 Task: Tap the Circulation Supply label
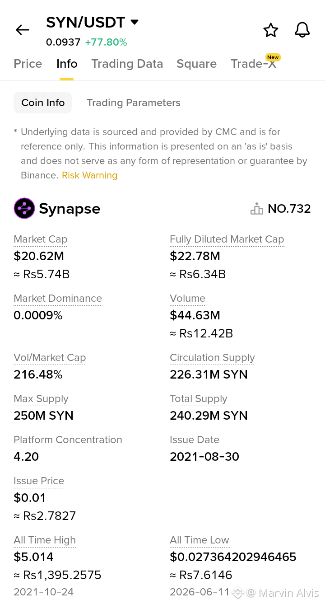212,358
